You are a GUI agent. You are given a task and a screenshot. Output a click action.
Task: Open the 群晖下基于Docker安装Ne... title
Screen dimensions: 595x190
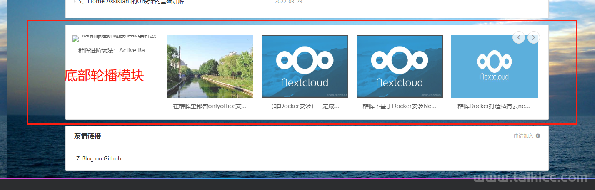point(400,106)
